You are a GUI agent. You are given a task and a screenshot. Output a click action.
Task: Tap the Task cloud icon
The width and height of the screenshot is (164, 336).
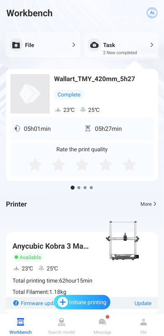[x=94, y=45]
